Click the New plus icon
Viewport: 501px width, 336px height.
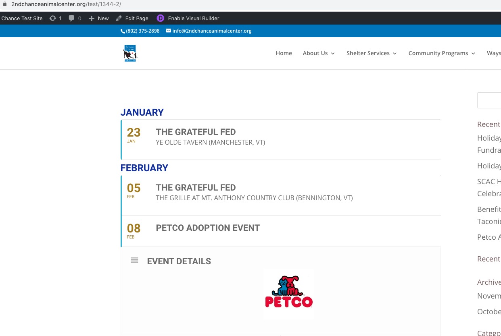click(92, 18)
